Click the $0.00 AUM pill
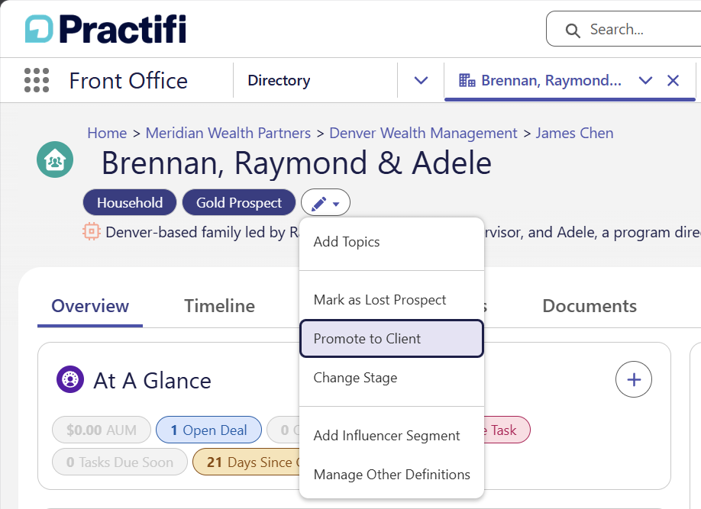Viewport: 701px width, 509px height. [102, 430]
